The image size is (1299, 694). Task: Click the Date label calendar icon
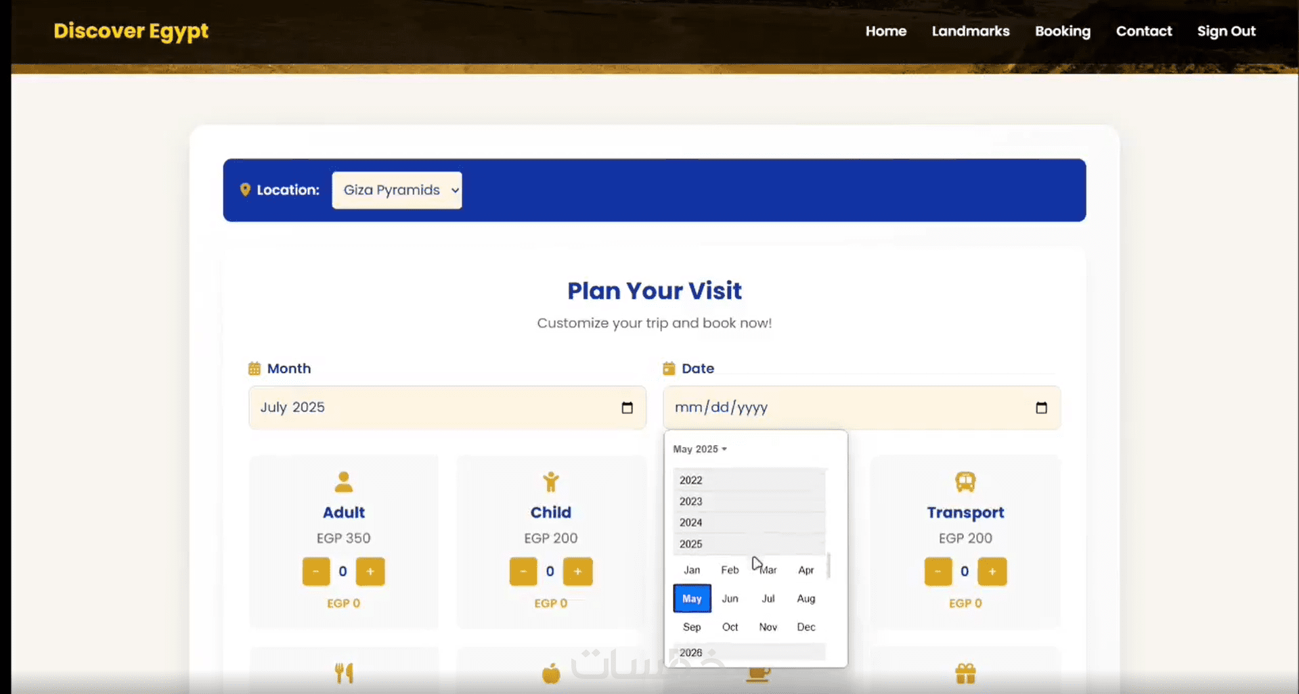point(669,369)
